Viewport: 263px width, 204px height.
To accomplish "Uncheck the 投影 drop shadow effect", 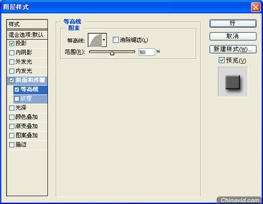I will 11,43.
